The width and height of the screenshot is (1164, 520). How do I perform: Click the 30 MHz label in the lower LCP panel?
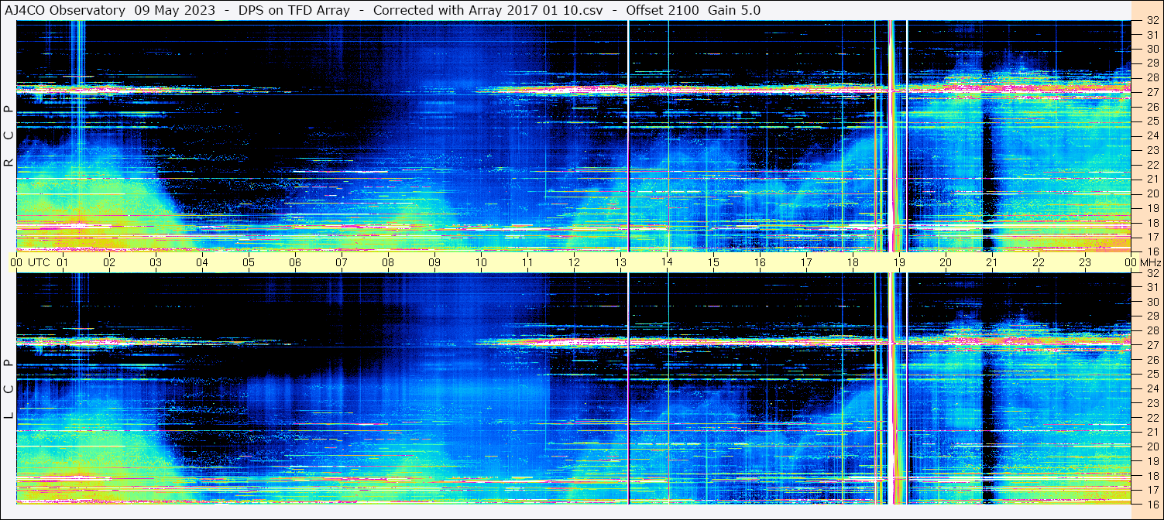pyautogui.click(x=1152, y=302)
